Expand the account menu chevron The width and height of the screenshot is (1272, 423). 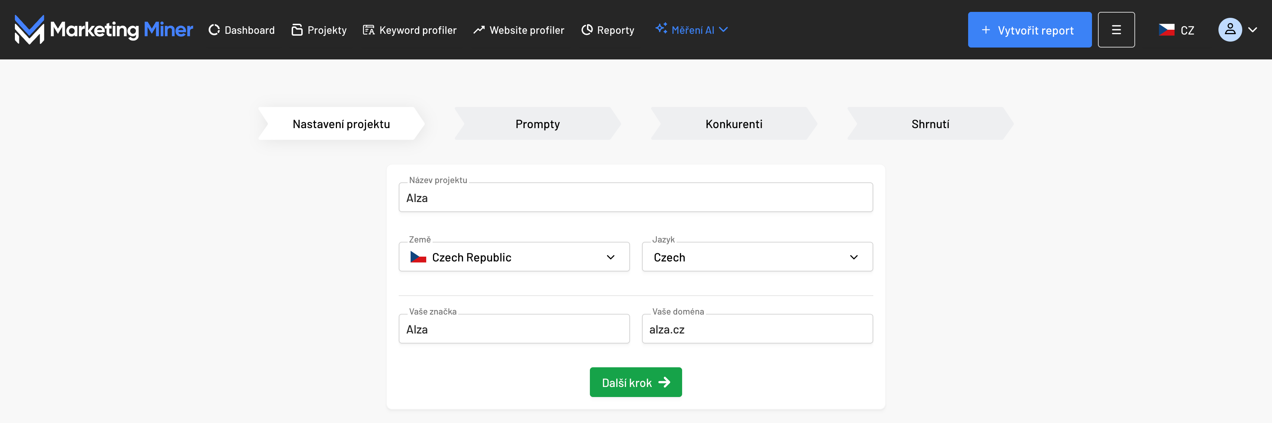click(x=1253, y=30)
